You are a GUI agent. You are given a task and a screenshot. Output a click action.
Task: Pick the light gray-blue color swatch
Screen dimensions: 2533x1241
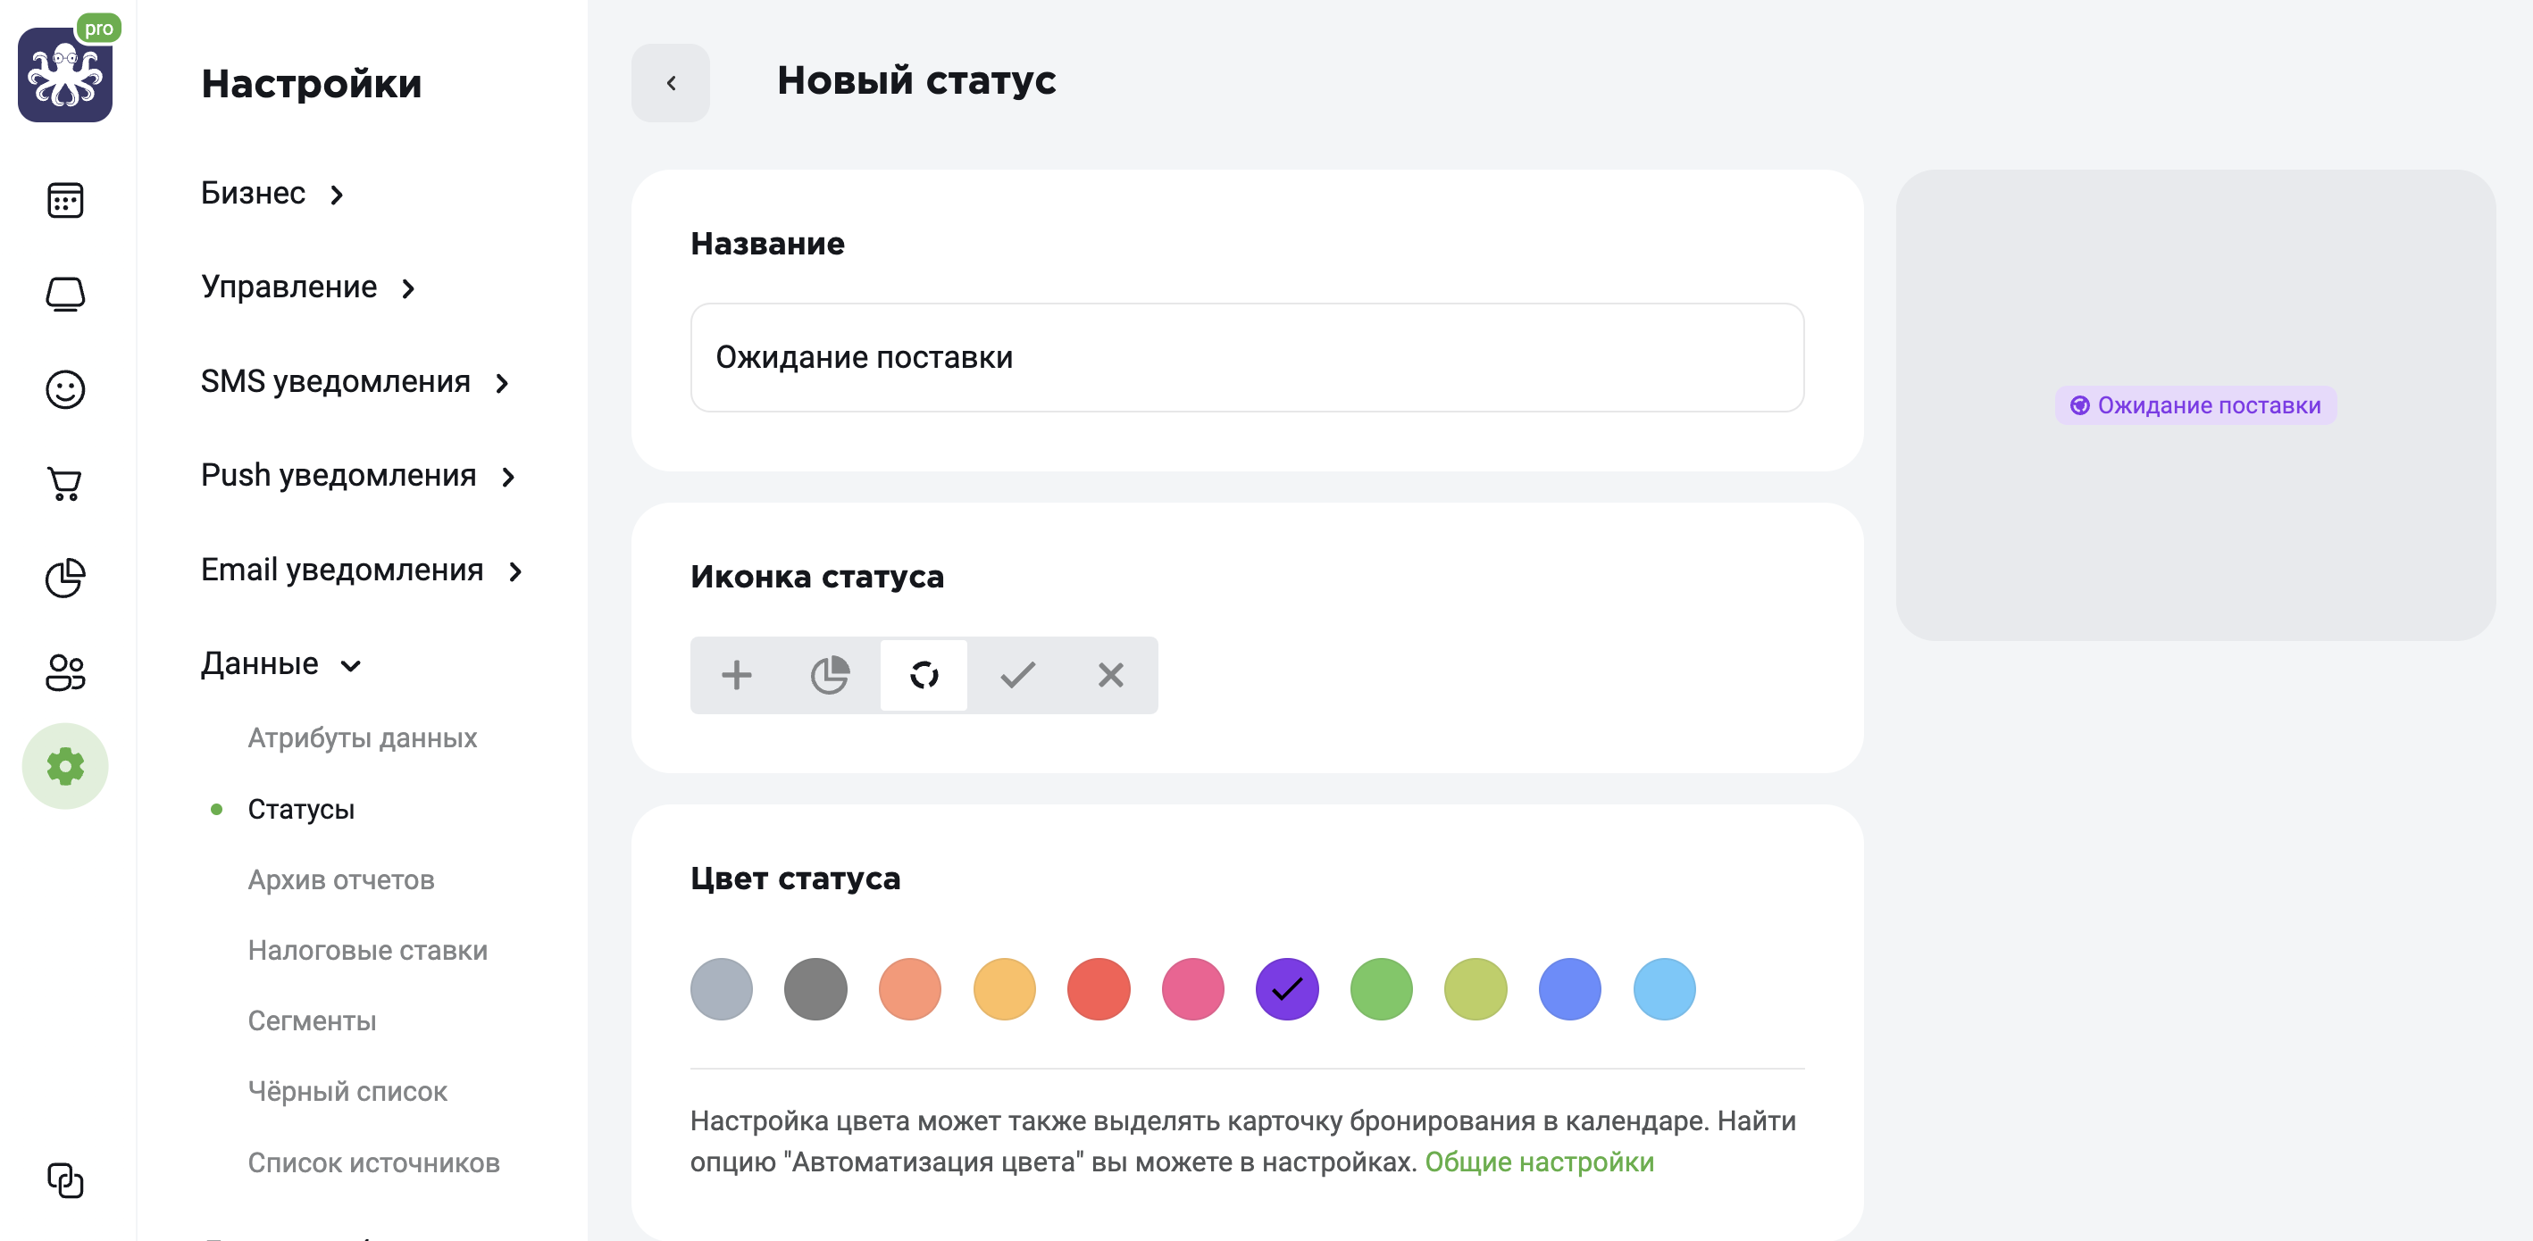pos(721,989)
